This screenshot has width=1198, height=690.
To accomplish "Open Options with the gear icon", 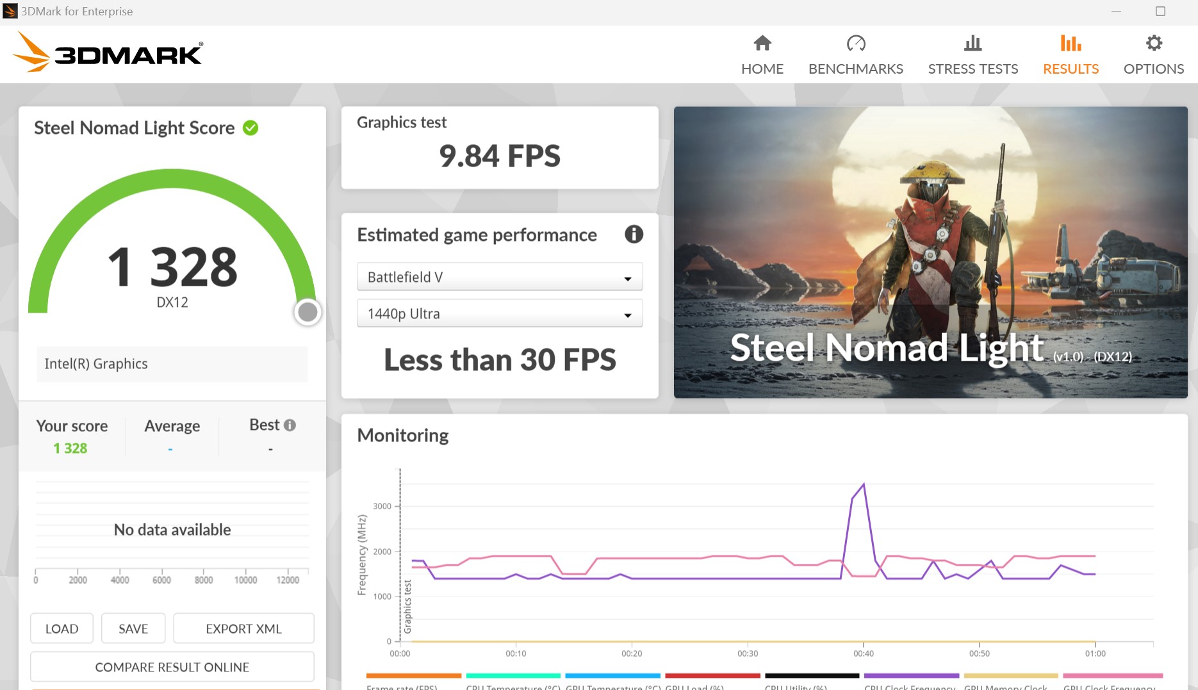I will point(1153,44).
